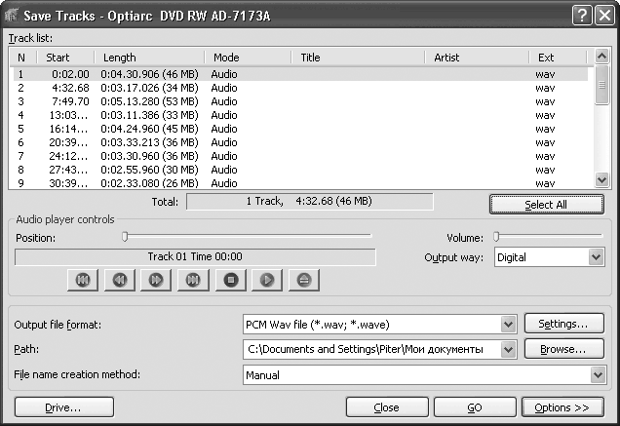Click the previous track playback button

(x=83, y=280)
